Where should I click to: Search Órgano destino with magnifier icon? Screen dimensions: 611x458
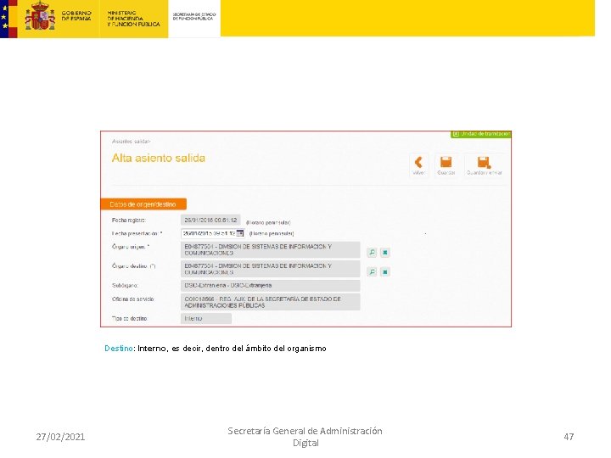tap(373, 271)
